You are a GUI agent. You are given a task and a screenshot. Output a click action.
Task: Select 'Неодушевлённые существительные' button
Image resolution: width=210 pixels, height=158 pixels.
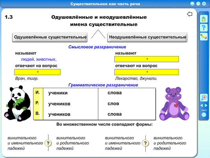pos(147,37)
